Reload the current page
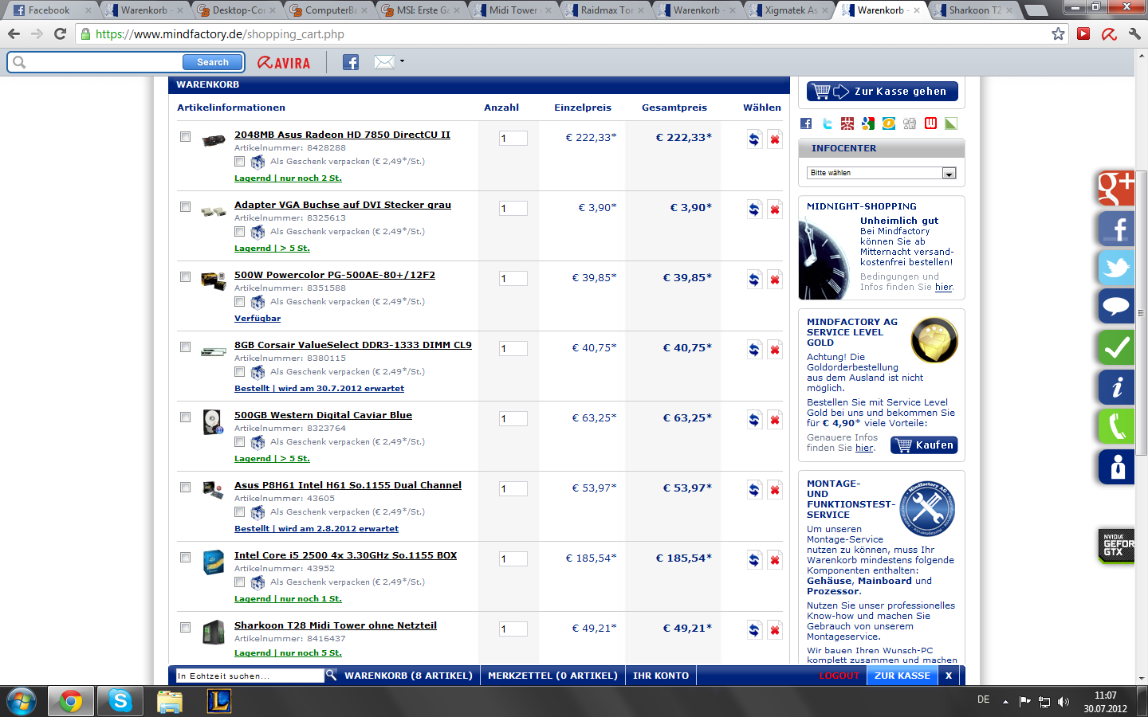The width and height of the screenshot is (1148, 717). point(60,33)
